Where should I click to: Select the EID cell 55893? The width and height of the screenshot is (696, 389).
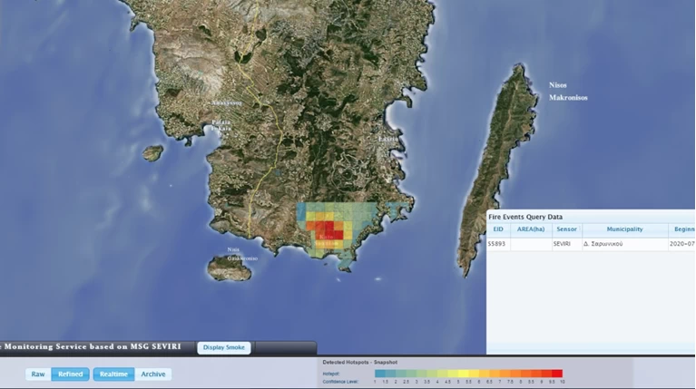[x=498, y=244]
